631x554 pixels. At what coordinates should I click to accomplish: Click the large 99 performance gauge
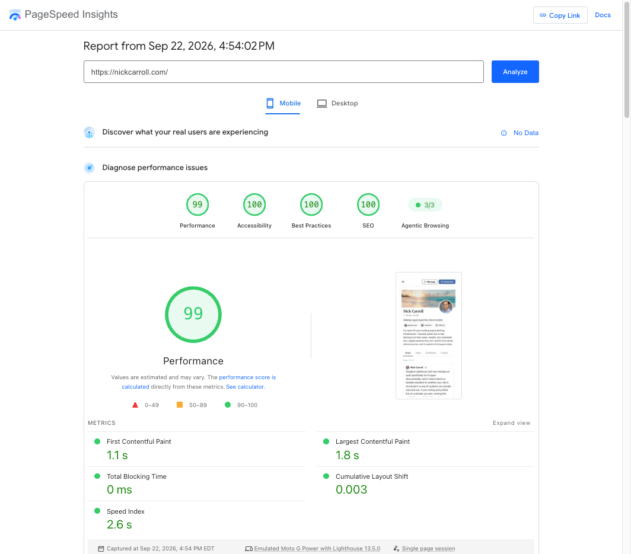pos(193,315)
